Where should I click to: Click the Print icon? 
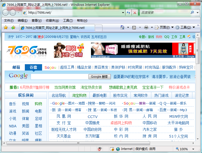[x=146, y=27]
